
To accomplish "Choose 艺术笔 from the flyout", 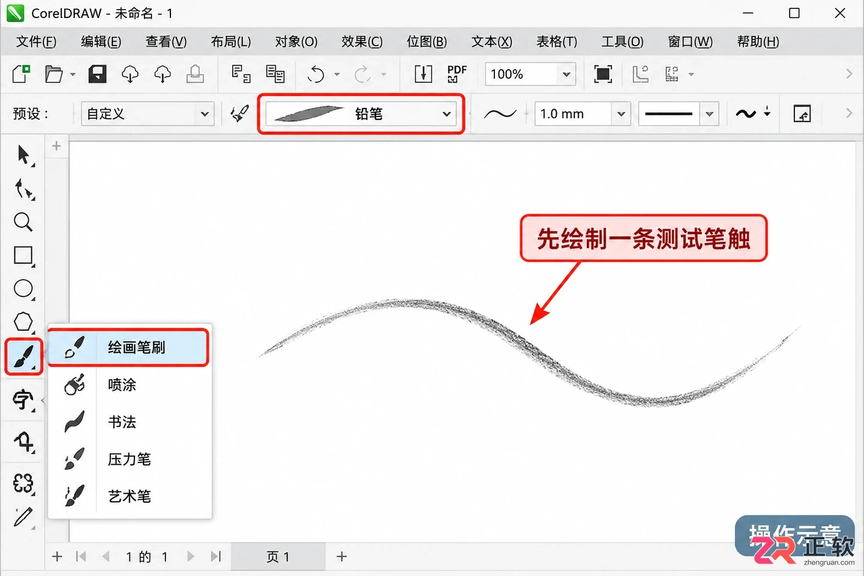I will click(130, 496).
